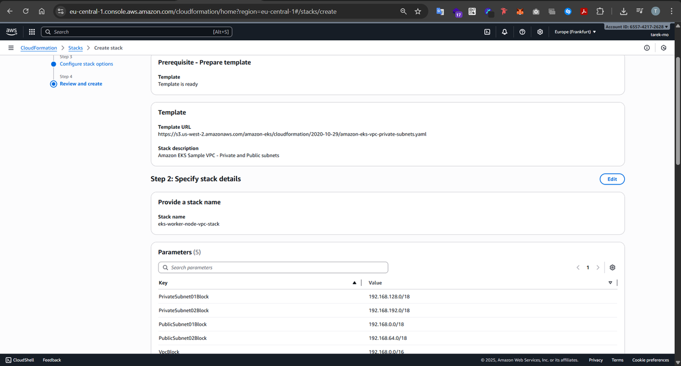The height and width of the screenshot is (366, 681).
Task: Open Feedback in footer
Action: 52,360
